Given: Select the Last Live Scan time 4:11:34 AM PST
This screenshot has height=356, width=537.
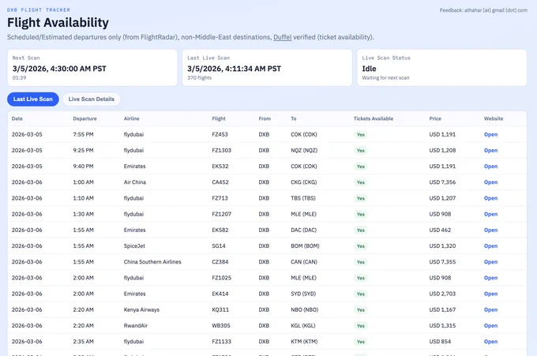Looking at the screenshot, I should click(x=234, y=69).
